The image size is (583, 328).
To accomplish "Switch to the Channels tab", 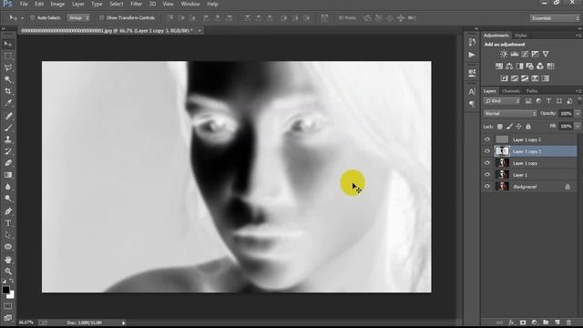I will [511, 91].
